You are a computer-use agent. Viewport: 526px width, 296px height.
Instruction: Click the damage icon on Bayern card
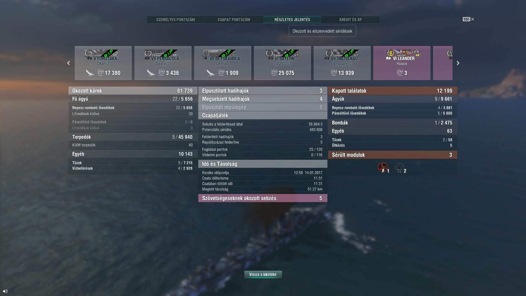click(274, 73)
